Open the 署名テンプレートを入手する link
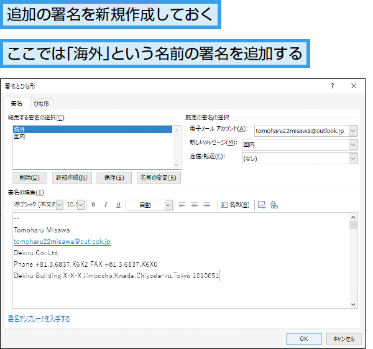 tap(39, 319)
